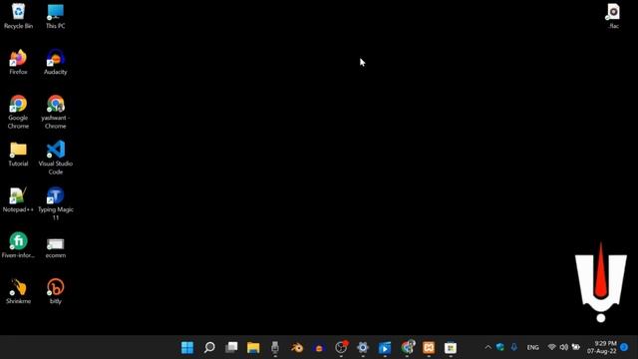Open taskbar Search

(x=209, y=347)
